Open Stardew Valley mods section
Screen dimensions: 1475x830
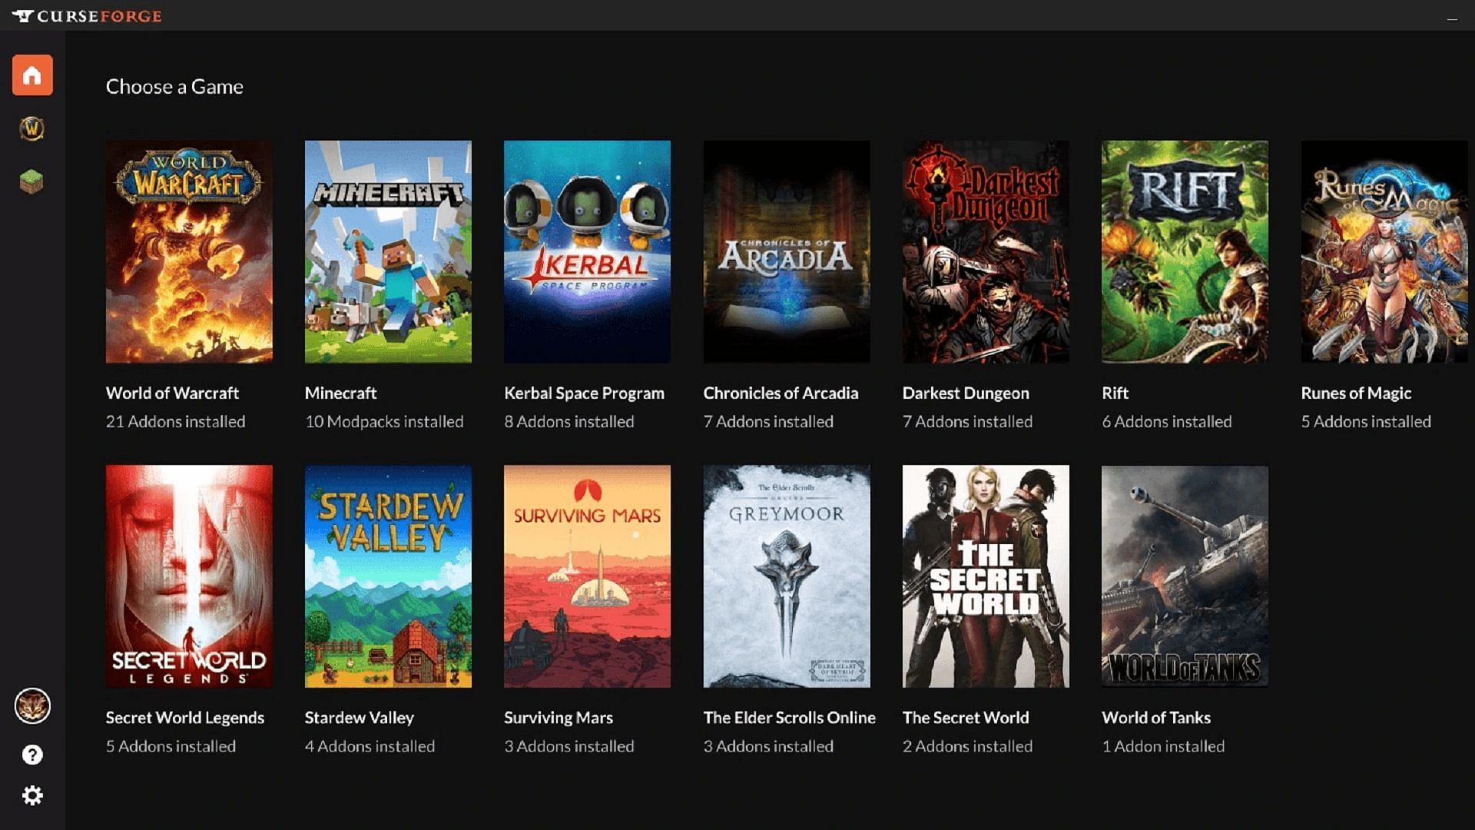tap(388, 576)
